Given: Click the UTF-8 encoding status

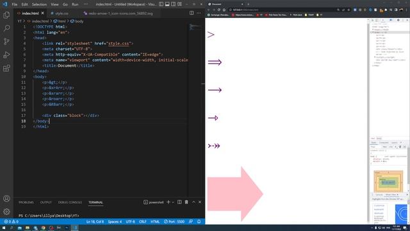Looking at the screenshot, I should [130, 221].
